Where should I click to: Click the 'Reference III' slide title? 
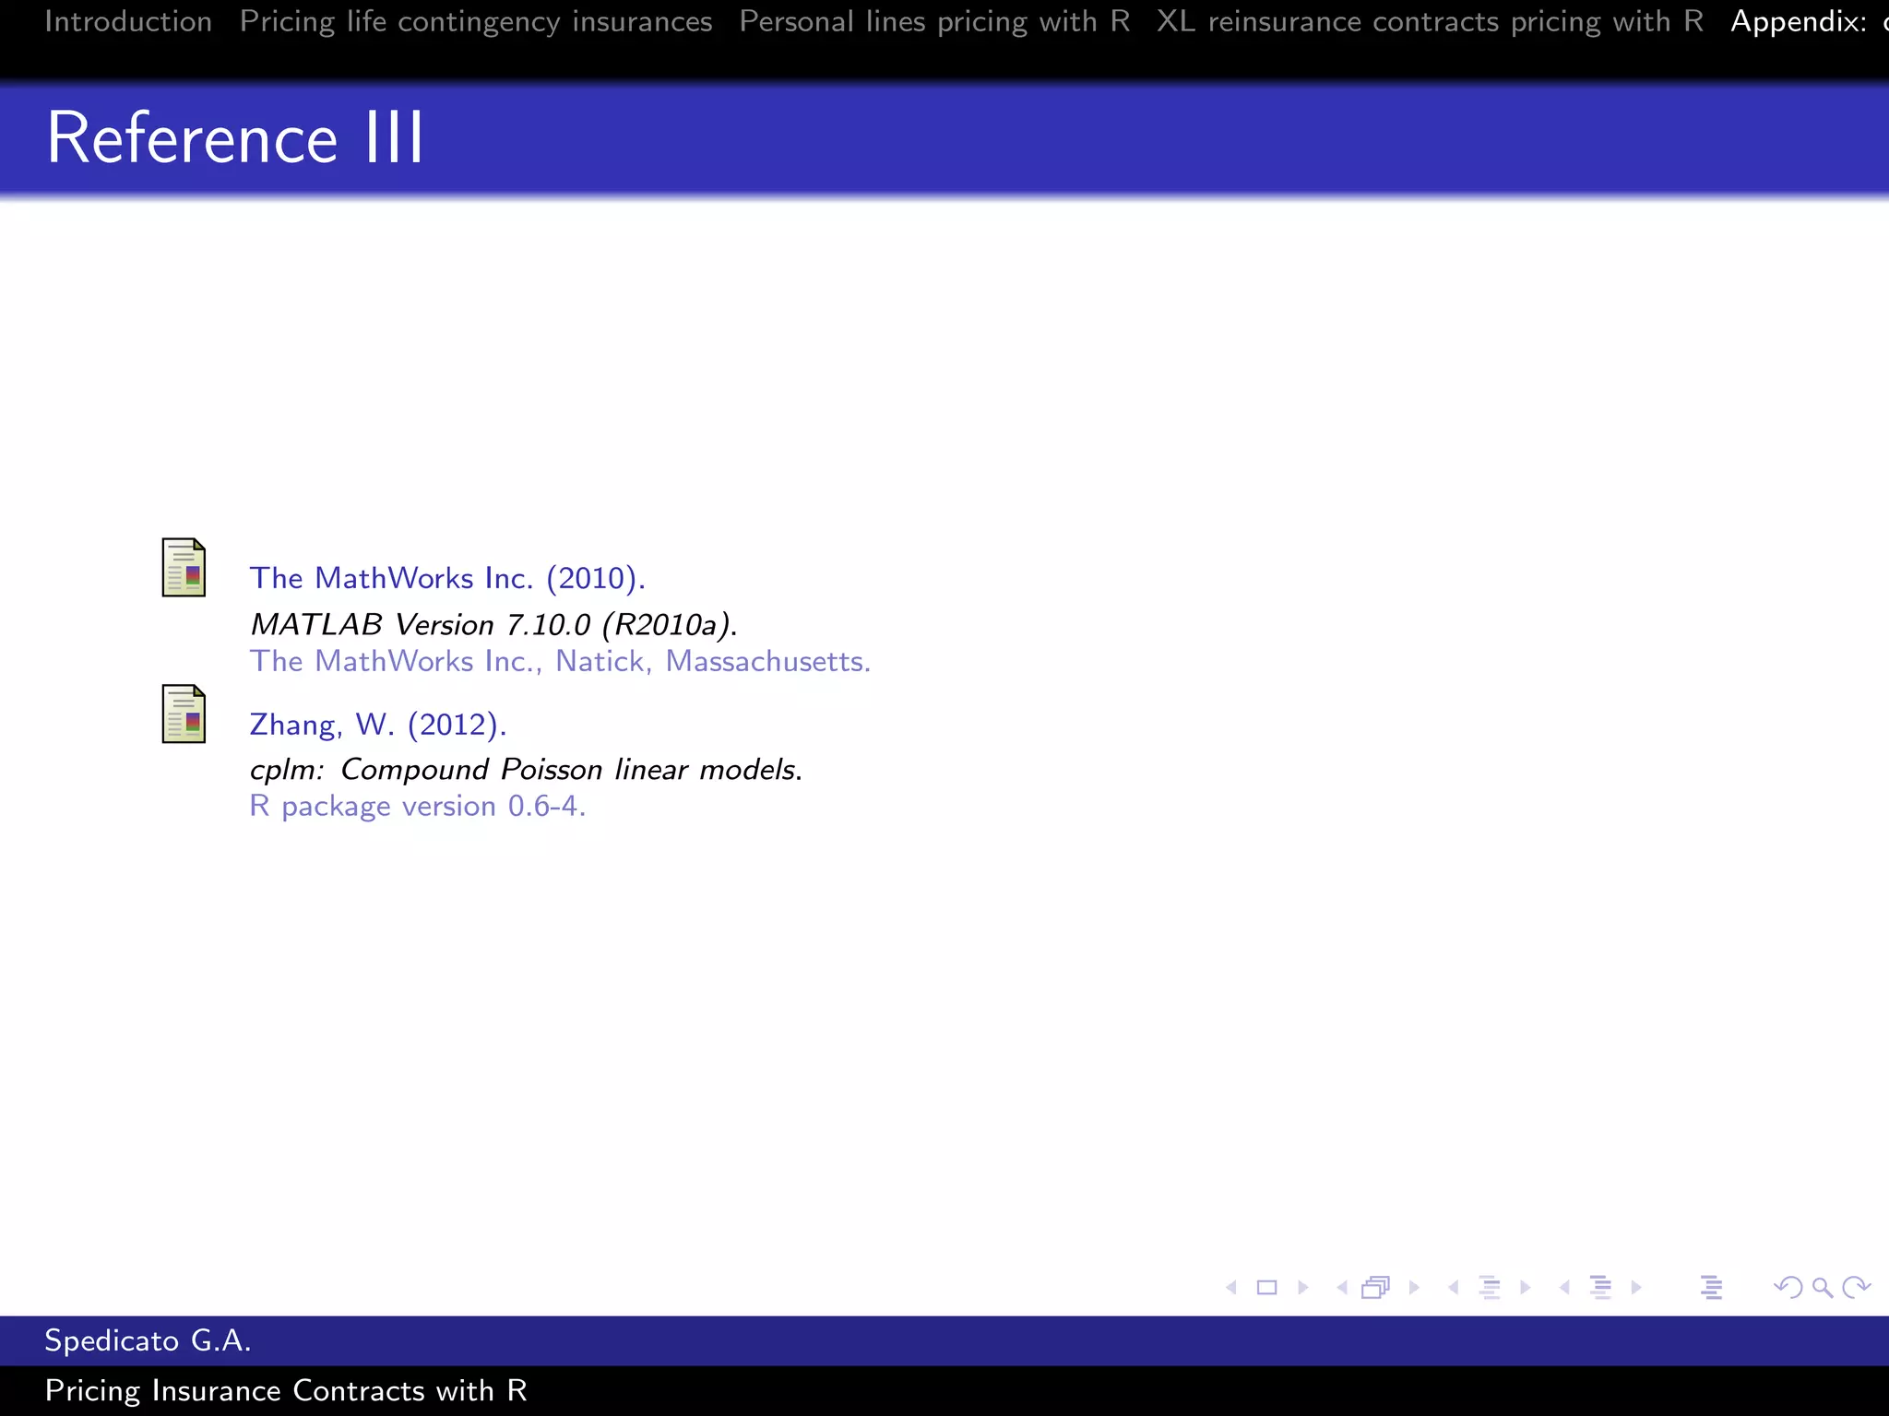click(235, 137)
